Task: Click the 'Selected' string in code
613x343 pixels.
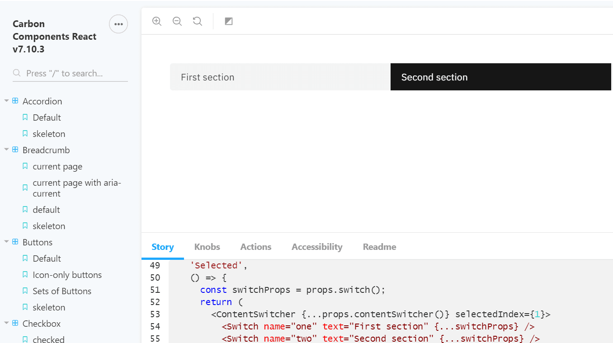Action: click(x=217, y=265)
